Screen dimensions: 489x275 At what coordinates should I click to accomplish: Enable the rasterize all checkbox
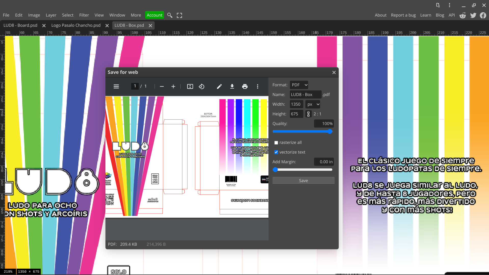276,143
